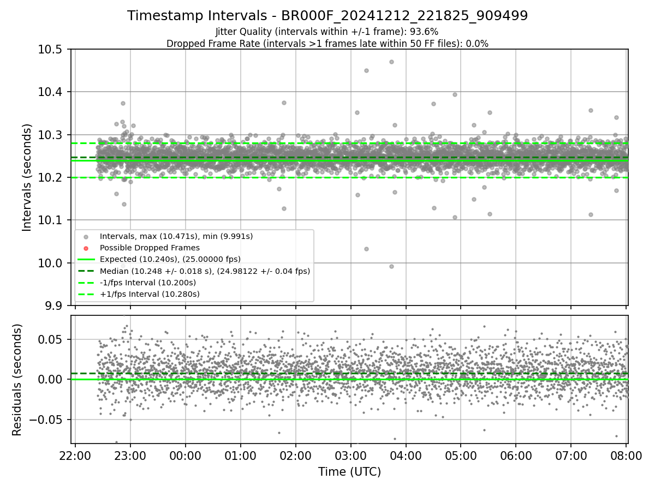Click the 'Residuals (seconds)' y-axis label

[x=17, y=380]
